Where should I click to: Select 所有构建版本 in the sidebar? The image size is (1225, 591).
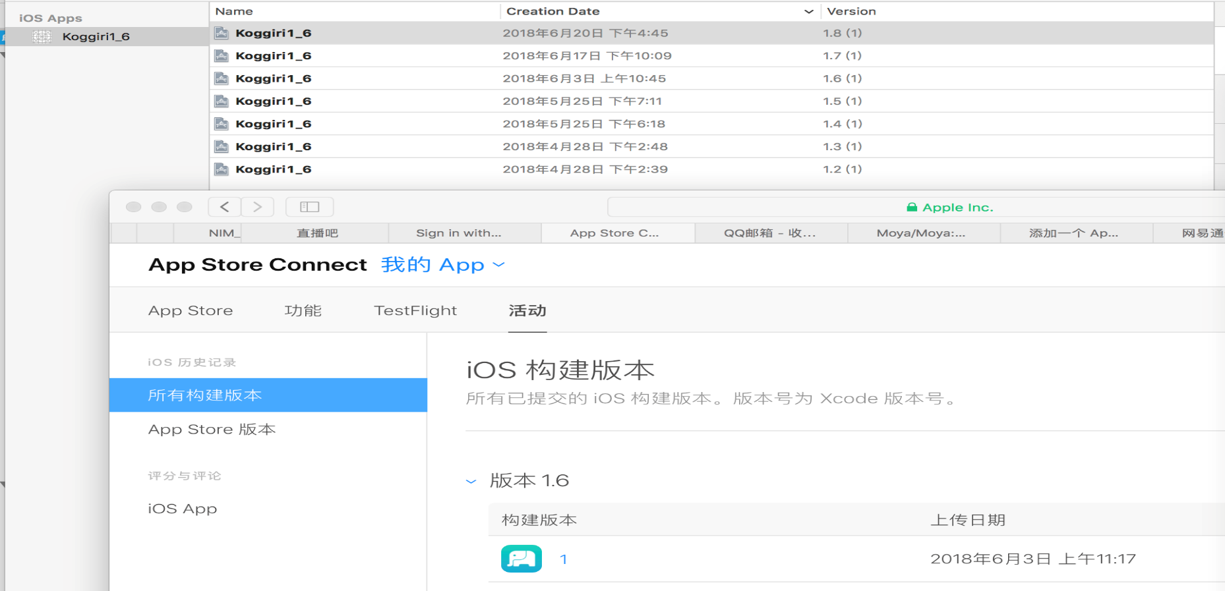[x=268, y=395]
